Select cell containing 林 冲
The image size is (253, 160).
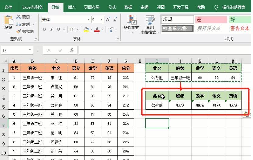(56, 124)
